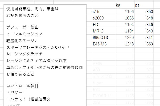The height and width of the screenshot is (106, 160).
Task: Select the faded 22B cell
Action: coord(104,103)
